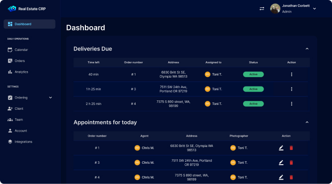Click the Client add-person icon

coord(10,109)
